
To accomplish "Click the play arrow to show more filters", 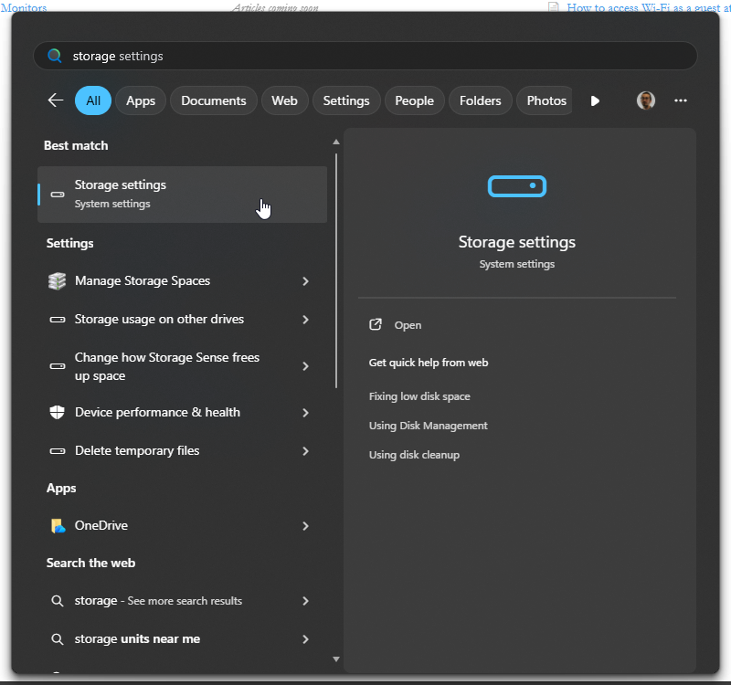I will coord(595,100).
